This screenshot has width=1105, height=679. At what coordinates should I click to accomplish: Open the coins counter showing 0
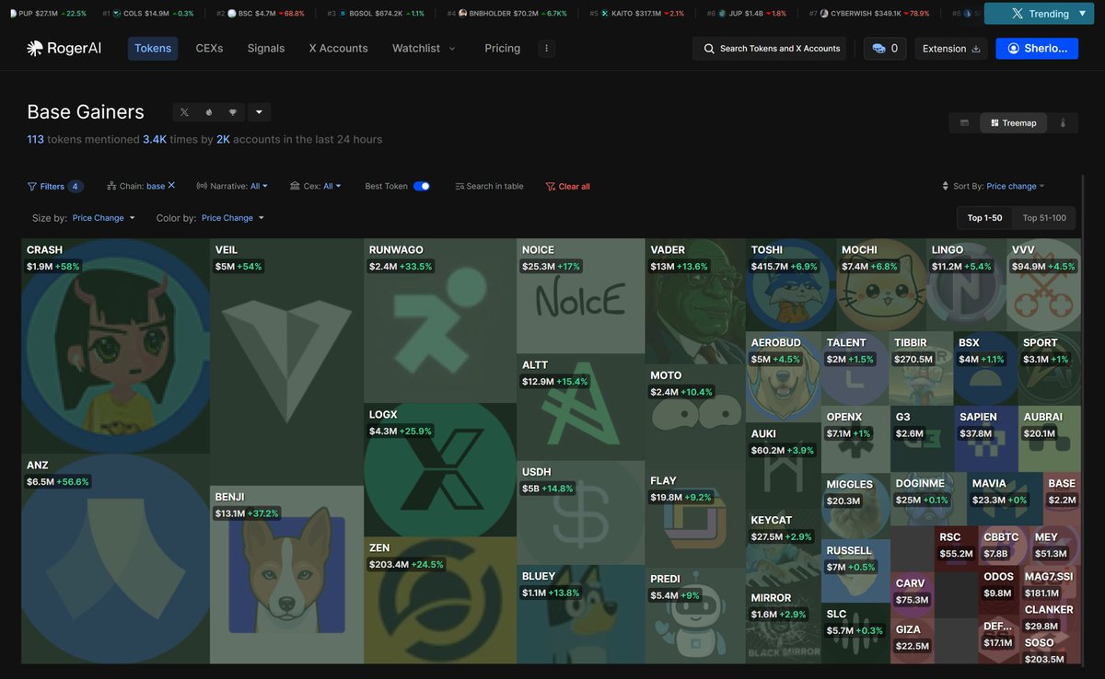[x=885, y=48]
